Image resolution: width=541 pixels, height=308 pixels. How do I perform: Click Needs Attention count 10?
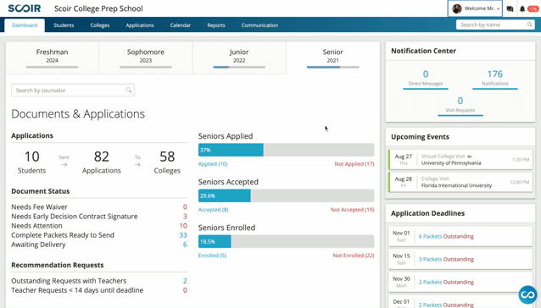click(x=183, y=226)
